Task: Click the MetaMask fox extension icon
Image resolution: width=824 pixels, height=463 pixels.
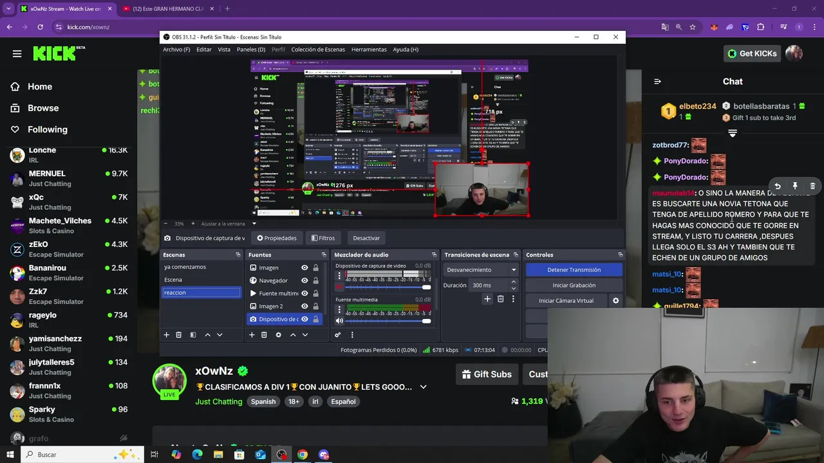Action: point(714,27)
